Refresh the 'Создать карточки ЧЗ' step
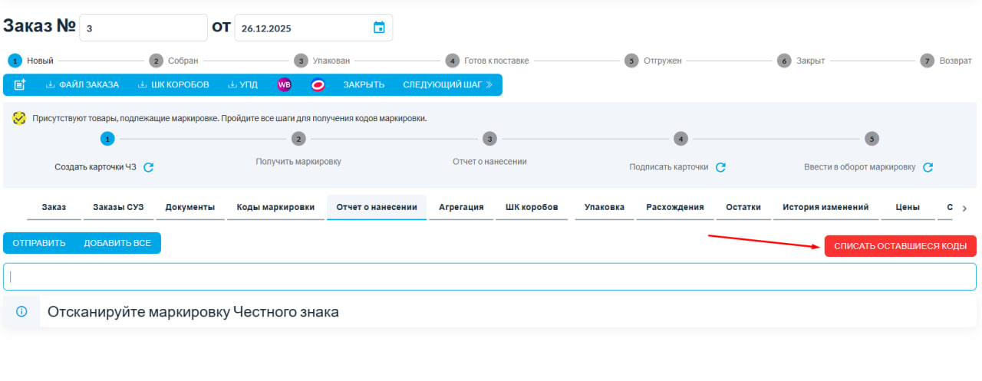982x381 pixels. (149, 167)
